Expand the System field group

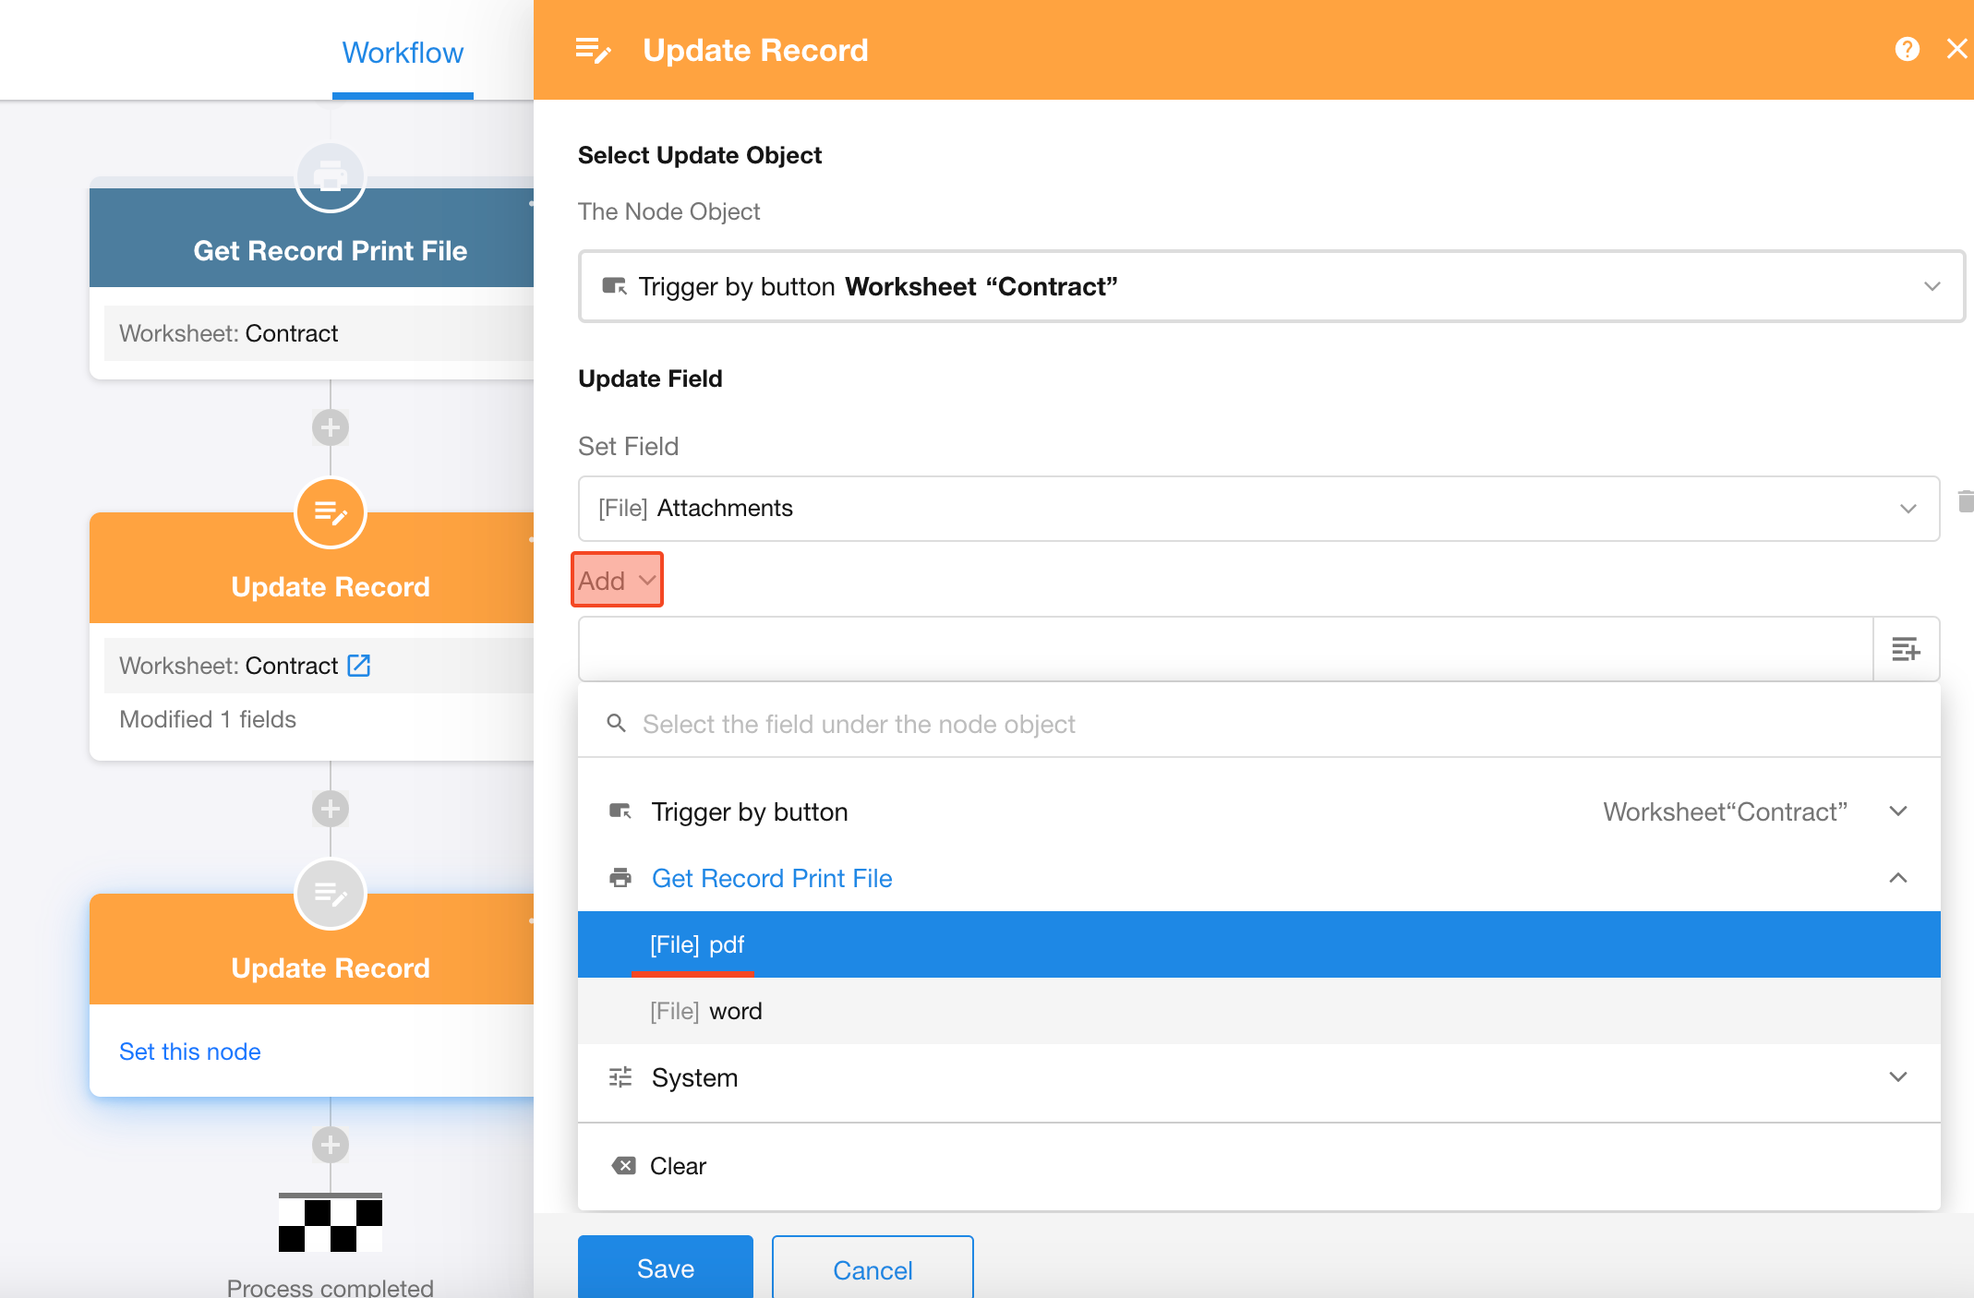click(x=1897, y=1077)
